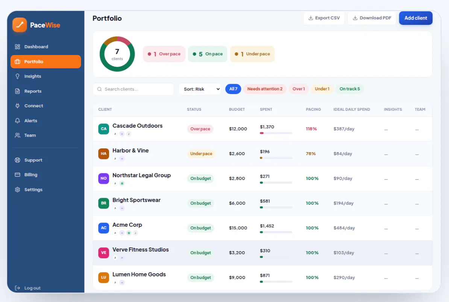This screenshot has height=302, width=449.
Task: Click the Verve Fitness Studios VE avatar
Action: pyautogui.click(x=104, y=253)
